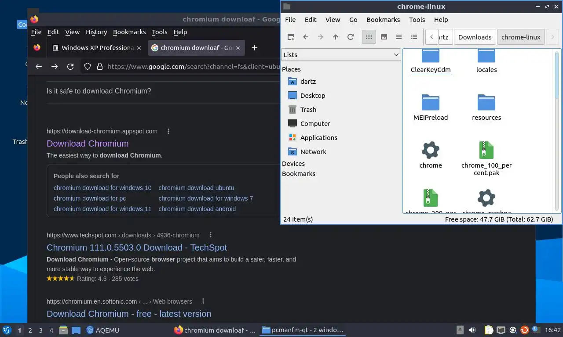Open the Go menu in file manager
Viewport: 563px width, 337px height.
point(353,19)
